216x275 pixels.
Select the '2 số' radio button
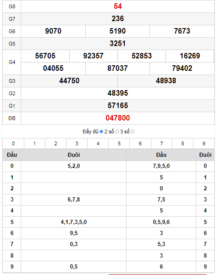pos(117,132)
